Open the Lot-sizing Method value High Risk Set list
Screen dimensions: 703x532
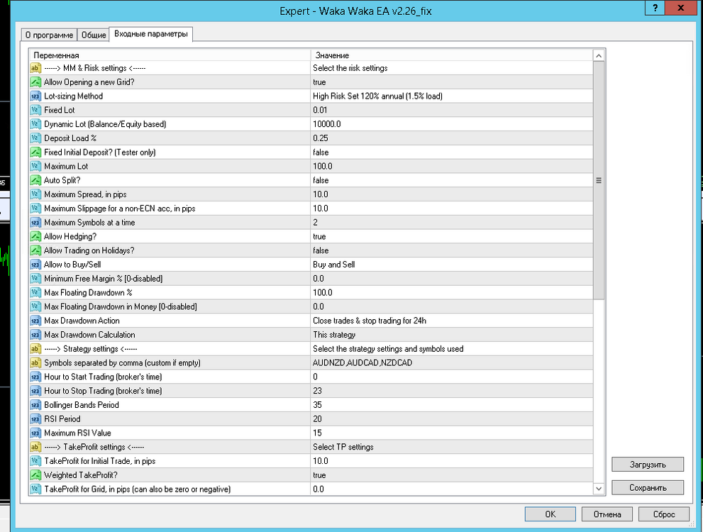point(451,96)
